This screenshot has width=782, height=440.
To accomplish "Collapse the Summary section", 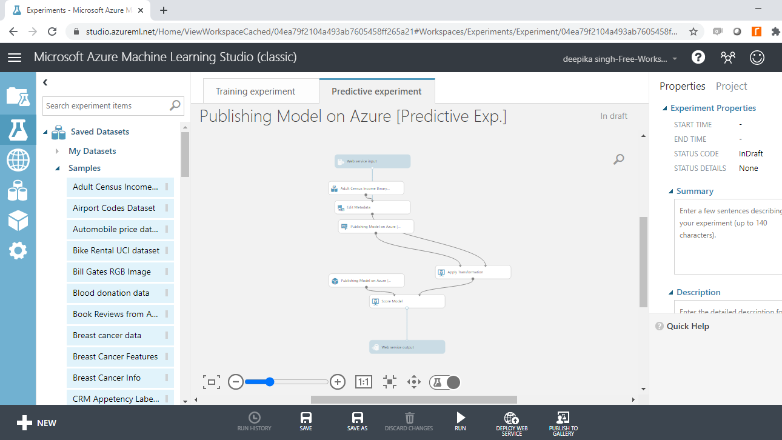I will [671, 192].
